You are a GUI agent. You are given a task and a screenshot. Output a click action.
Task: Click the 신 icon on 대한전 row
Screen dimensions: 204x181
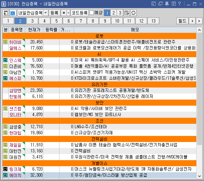click(5, 151)
